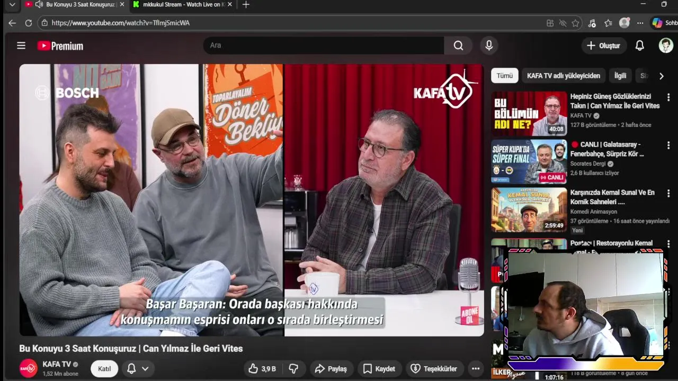Screen dimensions: 678x381
Task: Select the Tümü filter chip
Action: pyautogui.click(x=504, y=76)
